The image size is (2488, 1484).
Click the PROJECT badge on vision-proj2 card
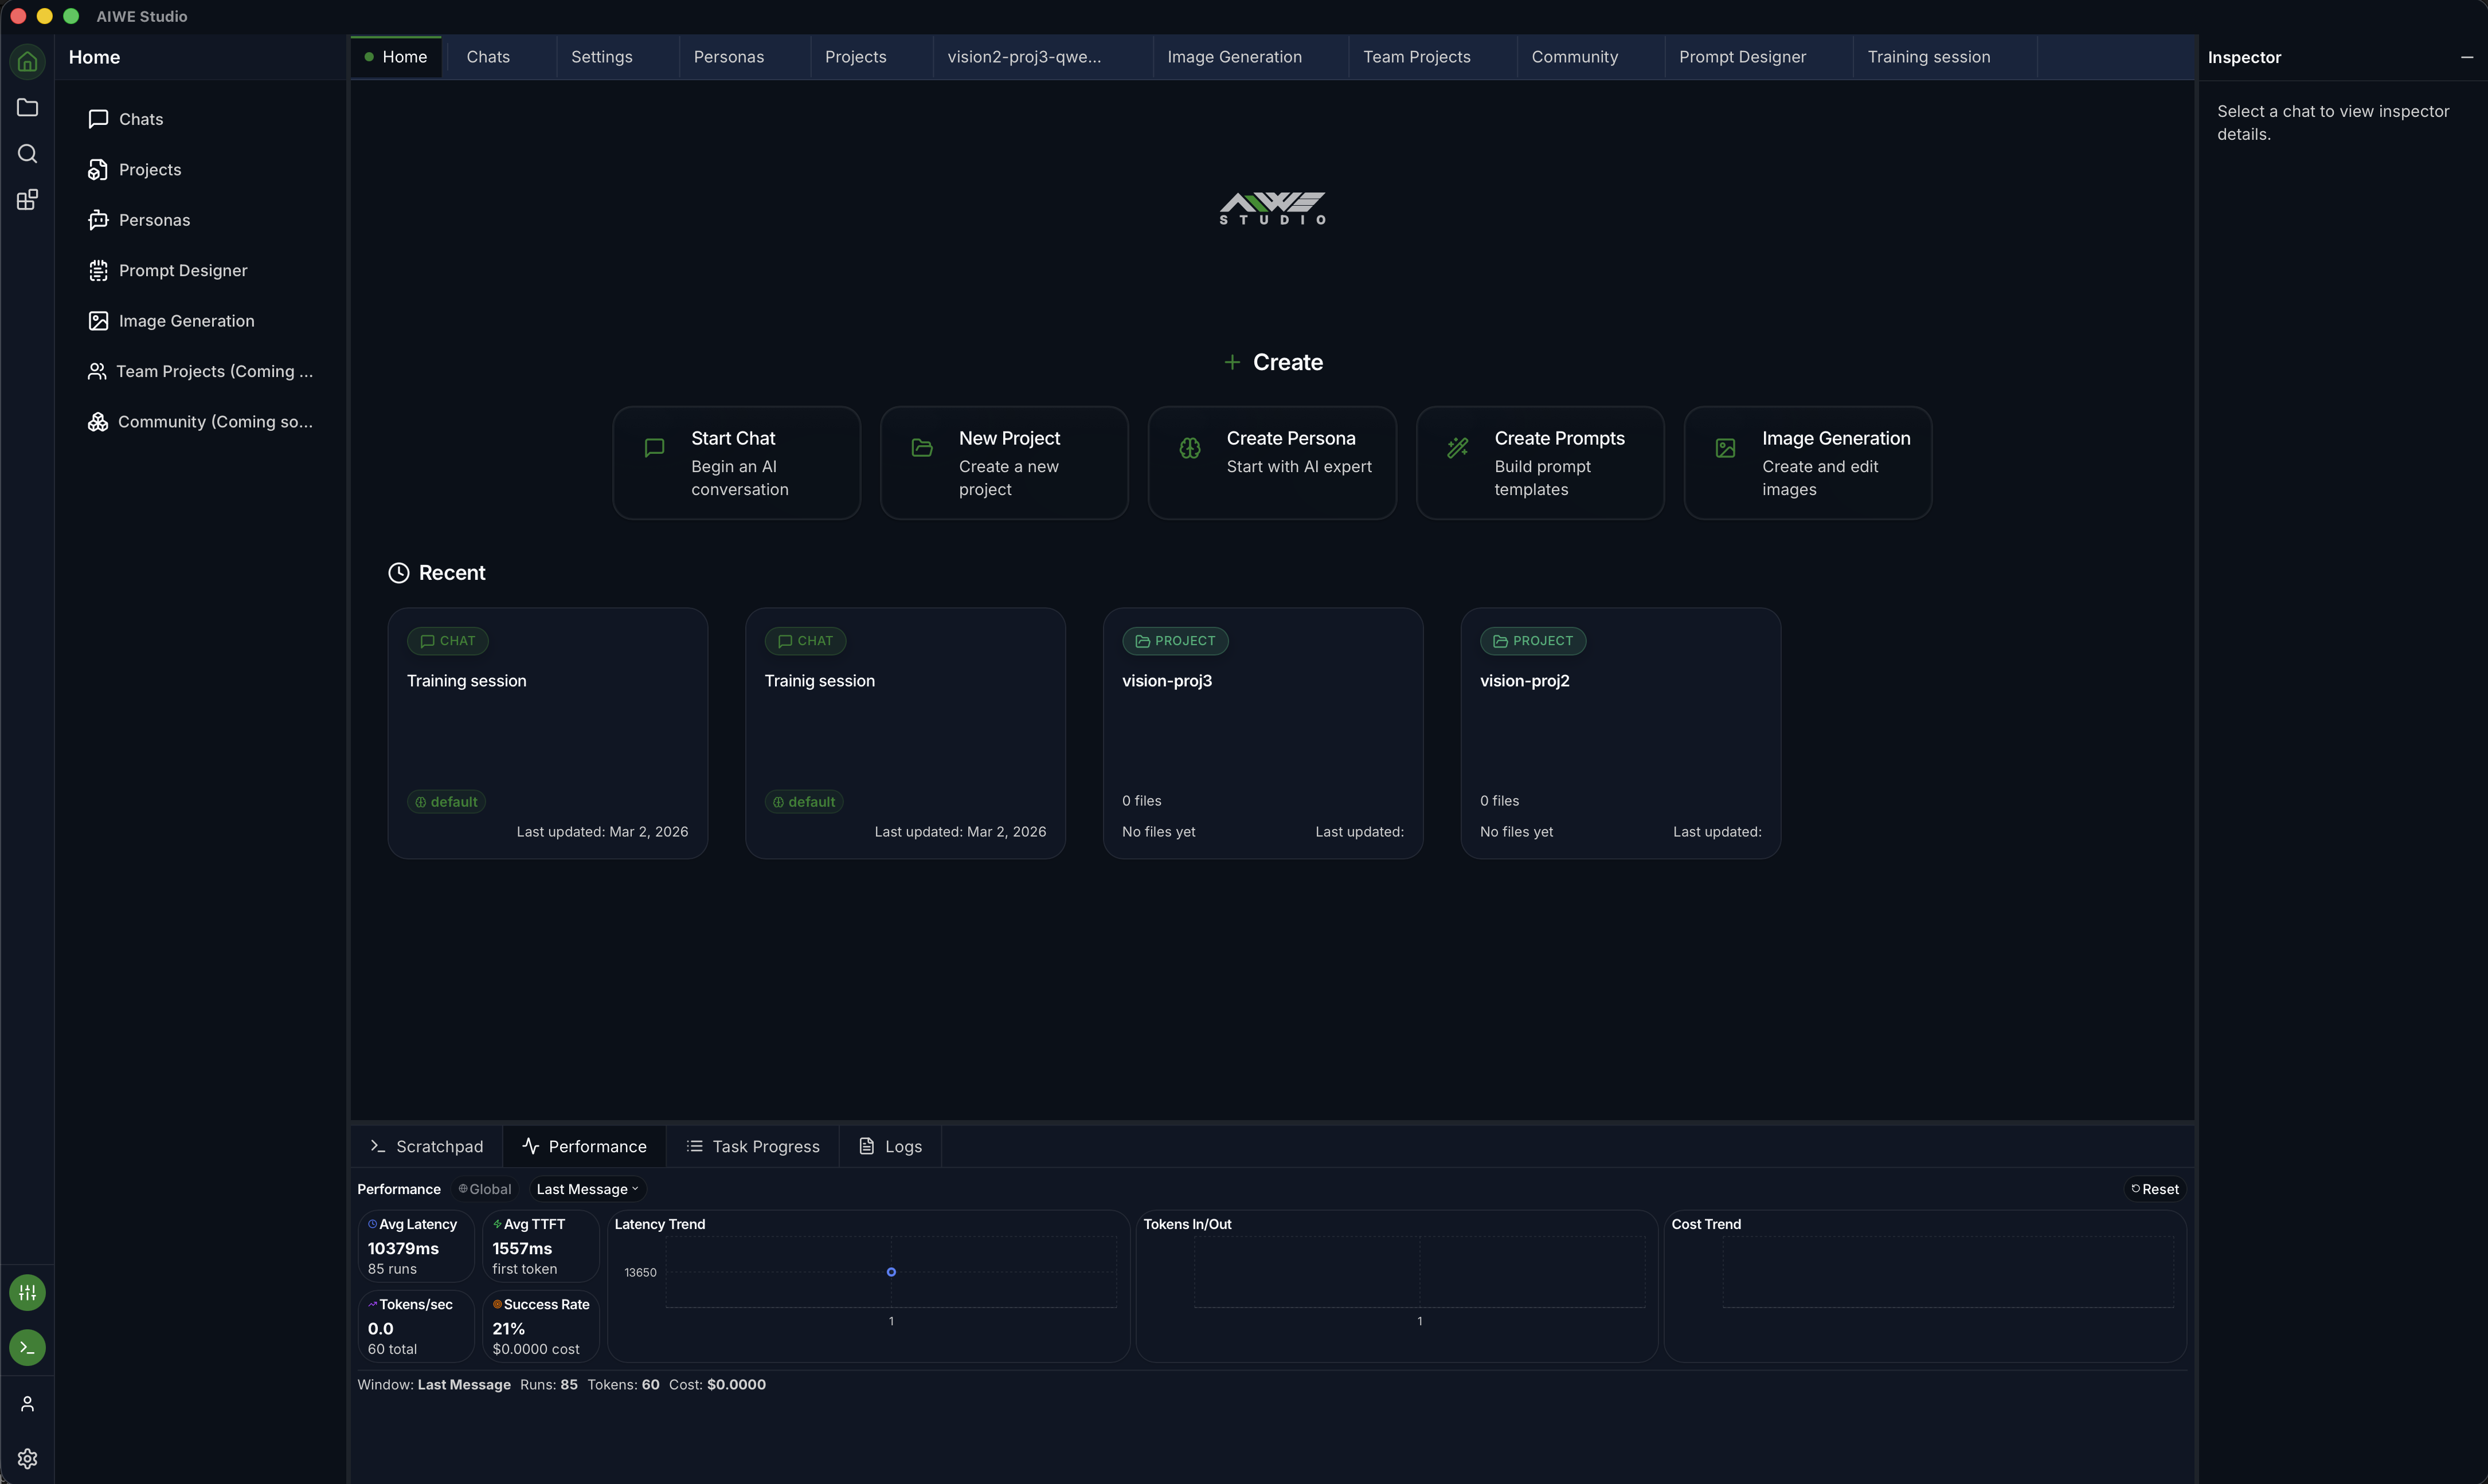pyautogui.click(x=1532, y=641)
